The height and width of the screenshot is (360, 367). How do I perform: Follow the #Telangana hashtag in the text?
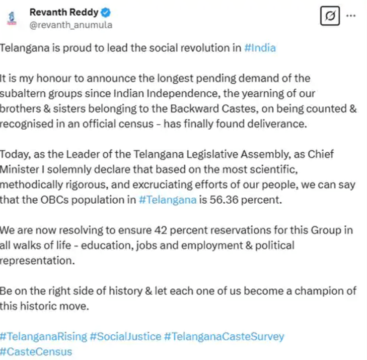168,200
